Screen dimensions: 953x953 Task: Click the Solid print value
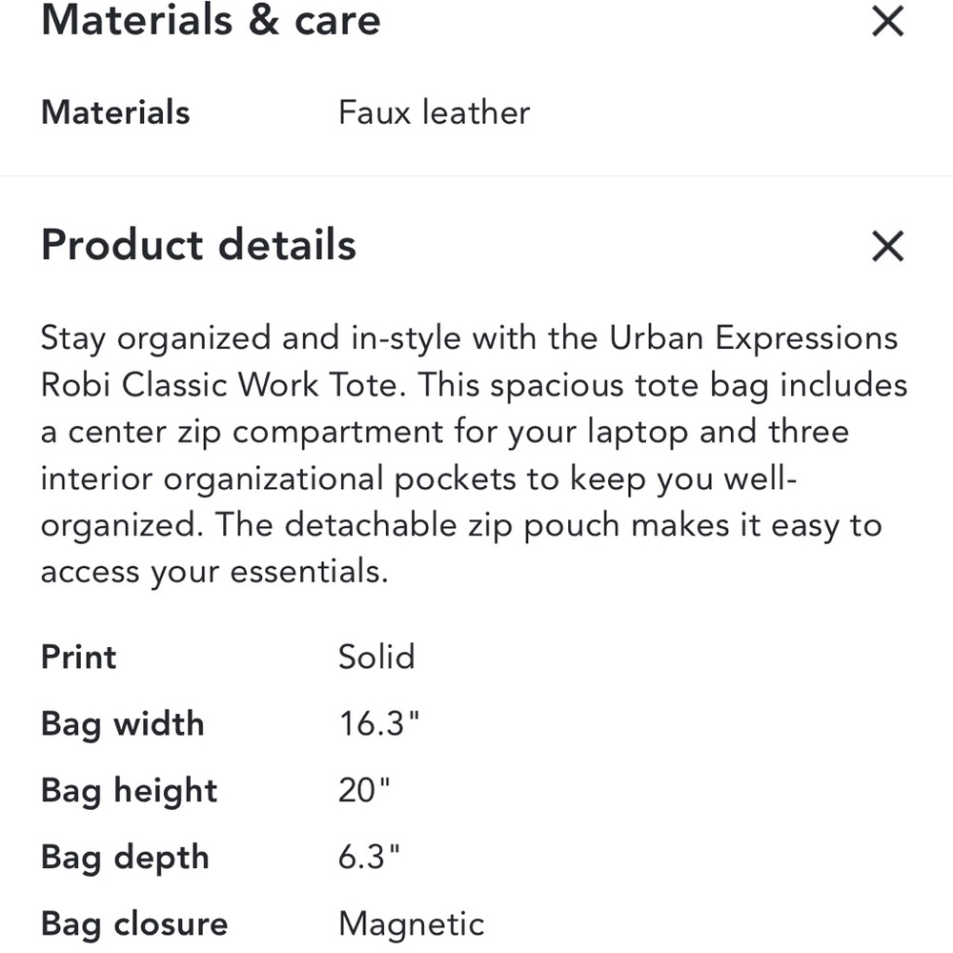376,657
